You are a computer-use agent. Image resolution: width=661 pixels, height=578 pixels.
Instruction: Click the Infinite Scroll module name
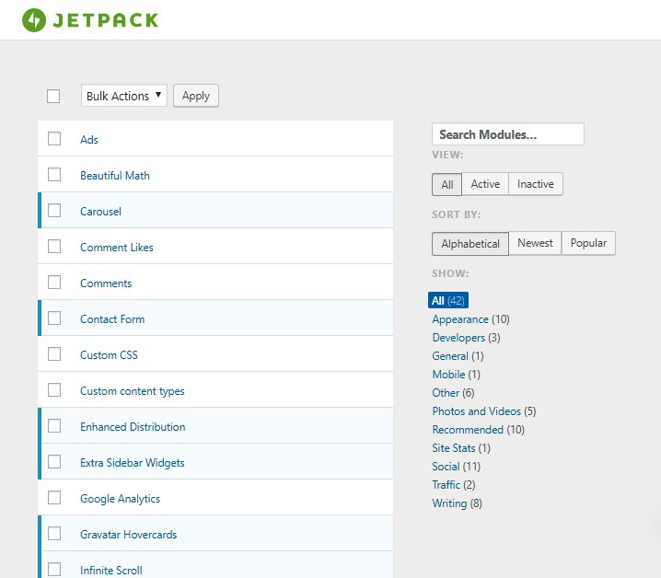click(110, 571)
